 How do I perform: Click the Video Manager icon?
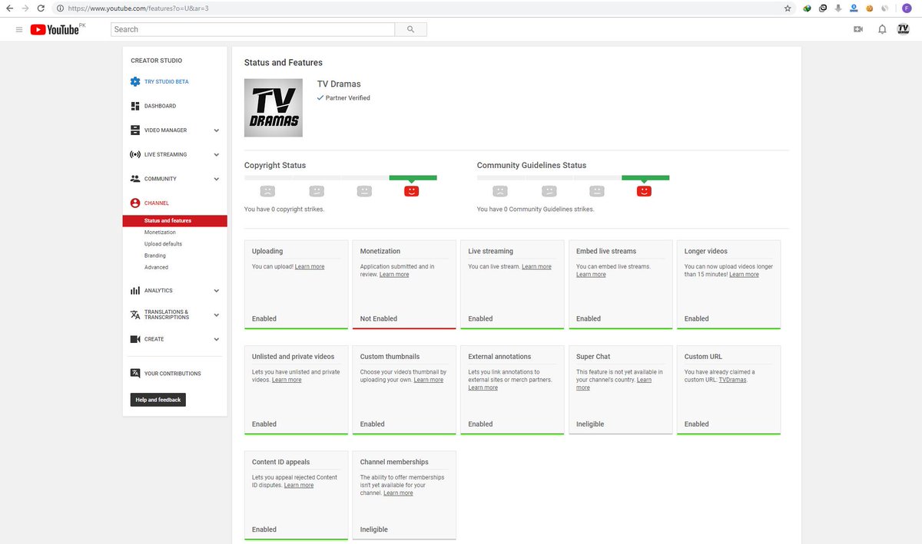pyautogui.click(x=135, y=130)
